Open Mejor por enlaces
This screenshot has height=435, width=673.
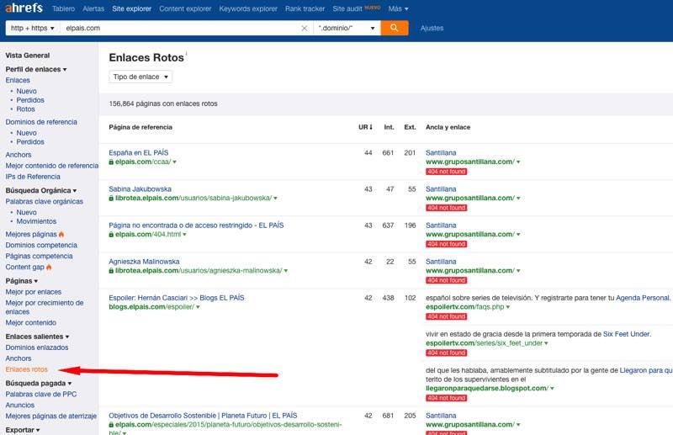pyautogui.click(x=34, y=292)
